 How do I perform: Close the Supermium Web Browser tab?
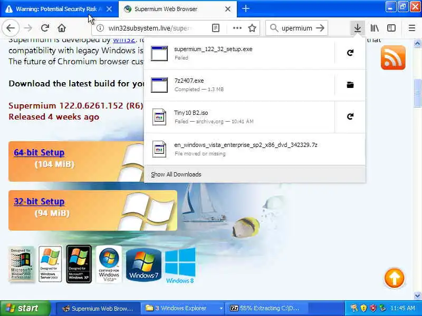tap(228, 9)
